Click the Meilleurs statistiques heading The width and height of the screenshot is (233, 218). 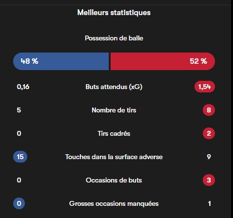point(114,13)
